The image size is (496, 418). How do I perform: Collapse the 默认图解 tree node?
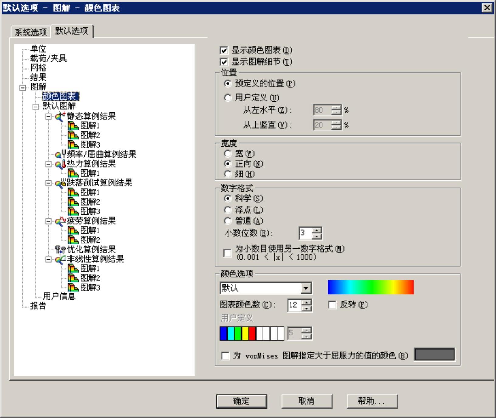tap(36, 107)
